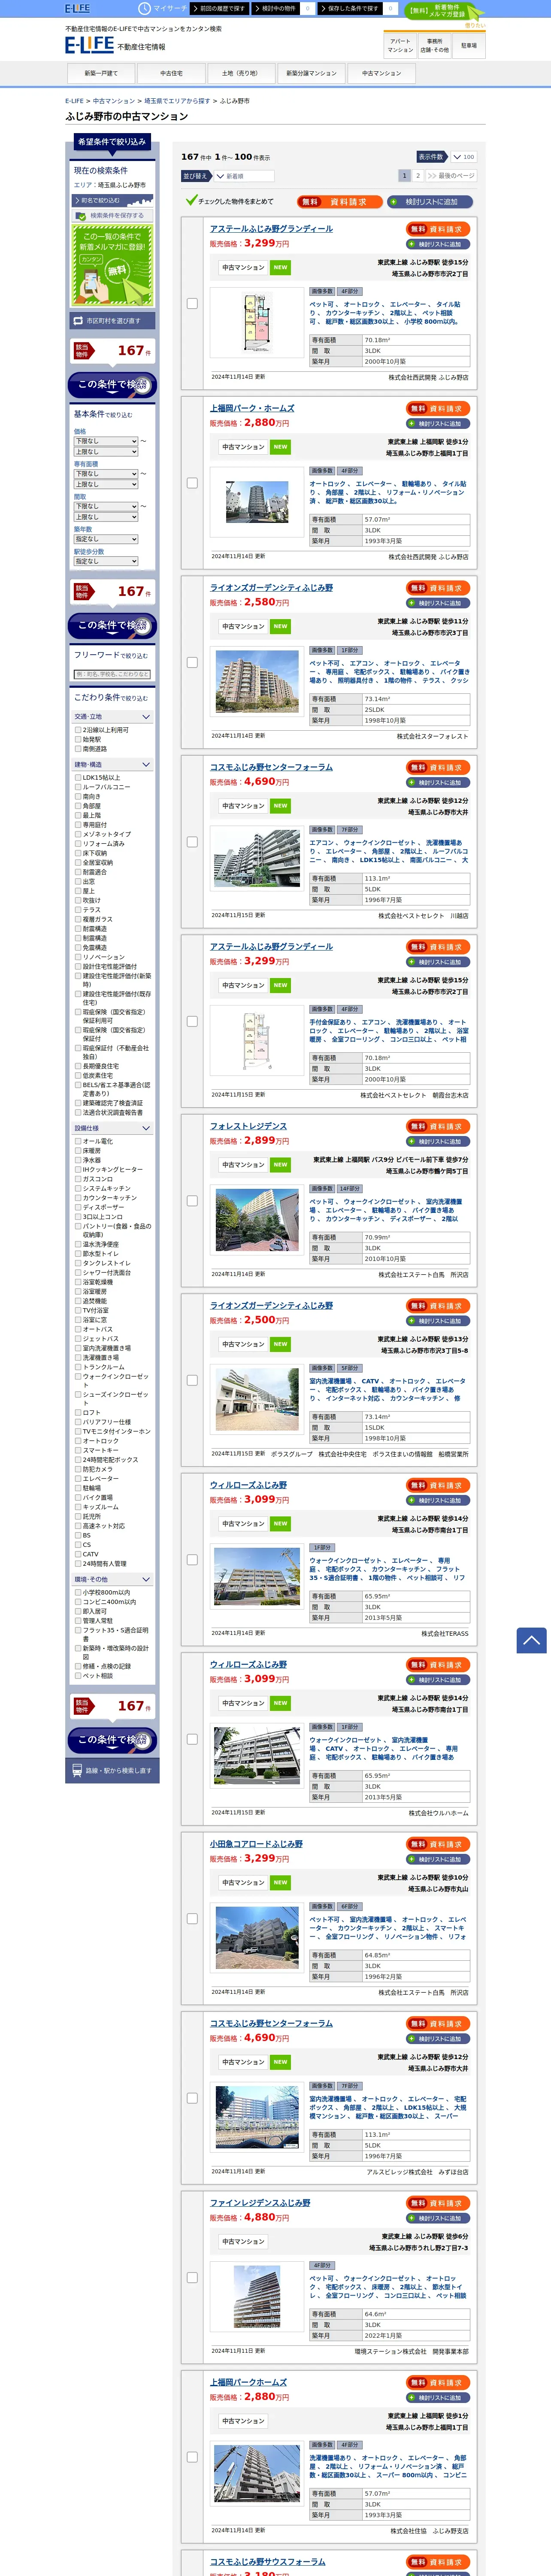551x2576 pixels.
Task: Open the 駐車場 rental tab
Action: tap(469, 46)
